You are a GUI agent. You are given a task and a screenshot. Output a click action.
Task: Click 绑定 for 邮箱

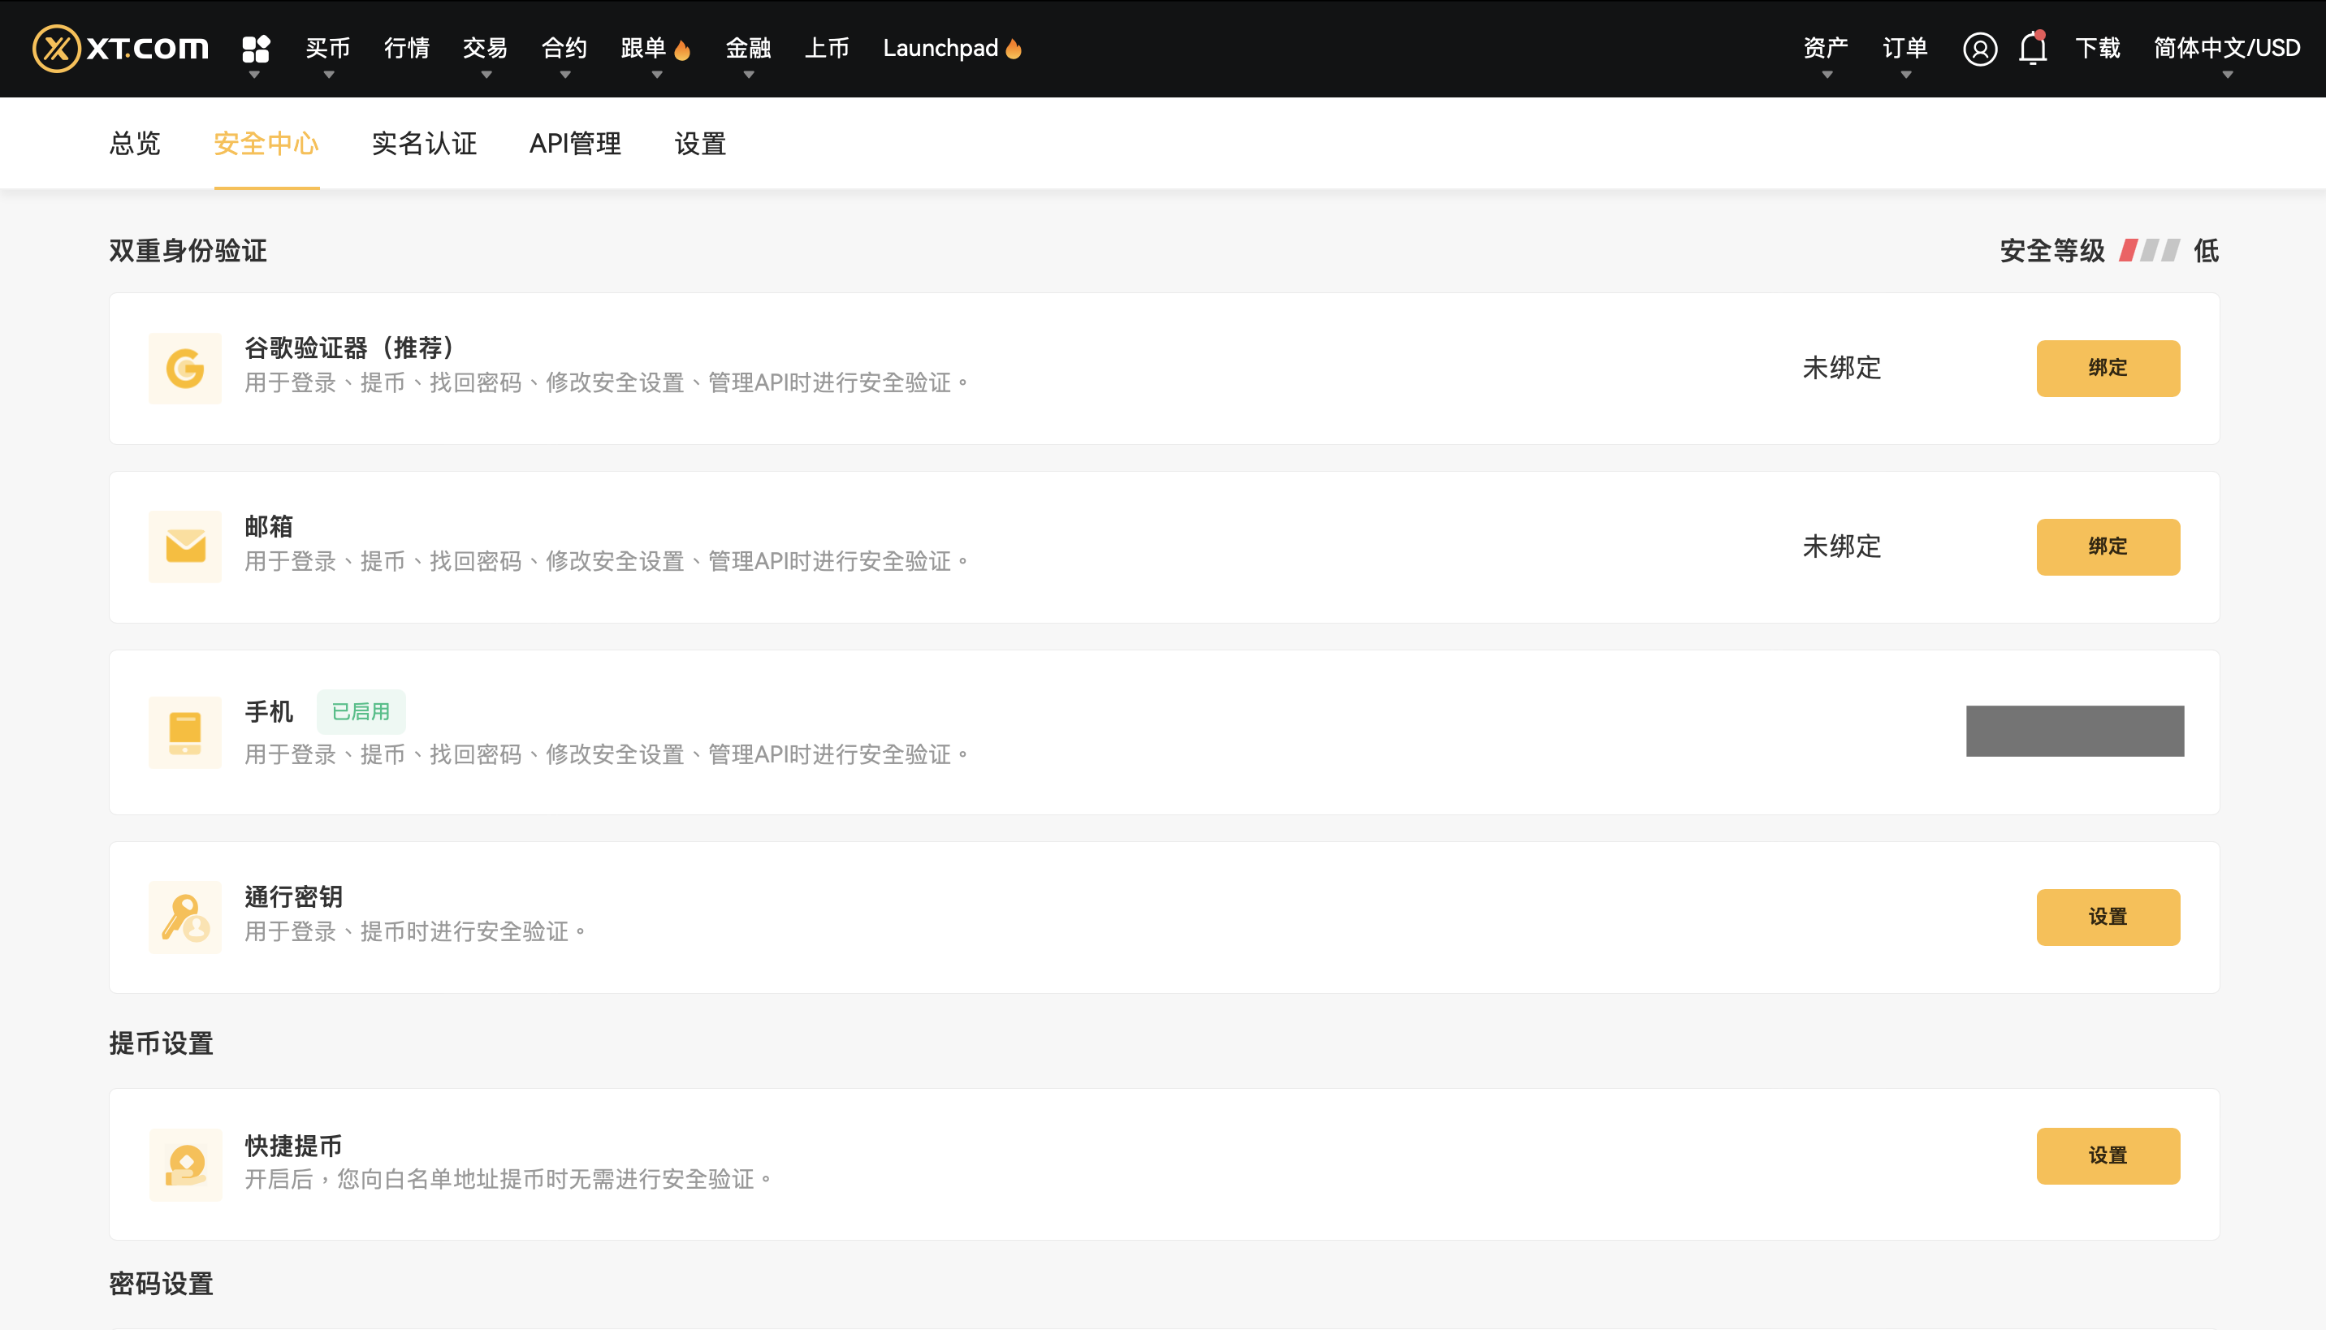2108,546
